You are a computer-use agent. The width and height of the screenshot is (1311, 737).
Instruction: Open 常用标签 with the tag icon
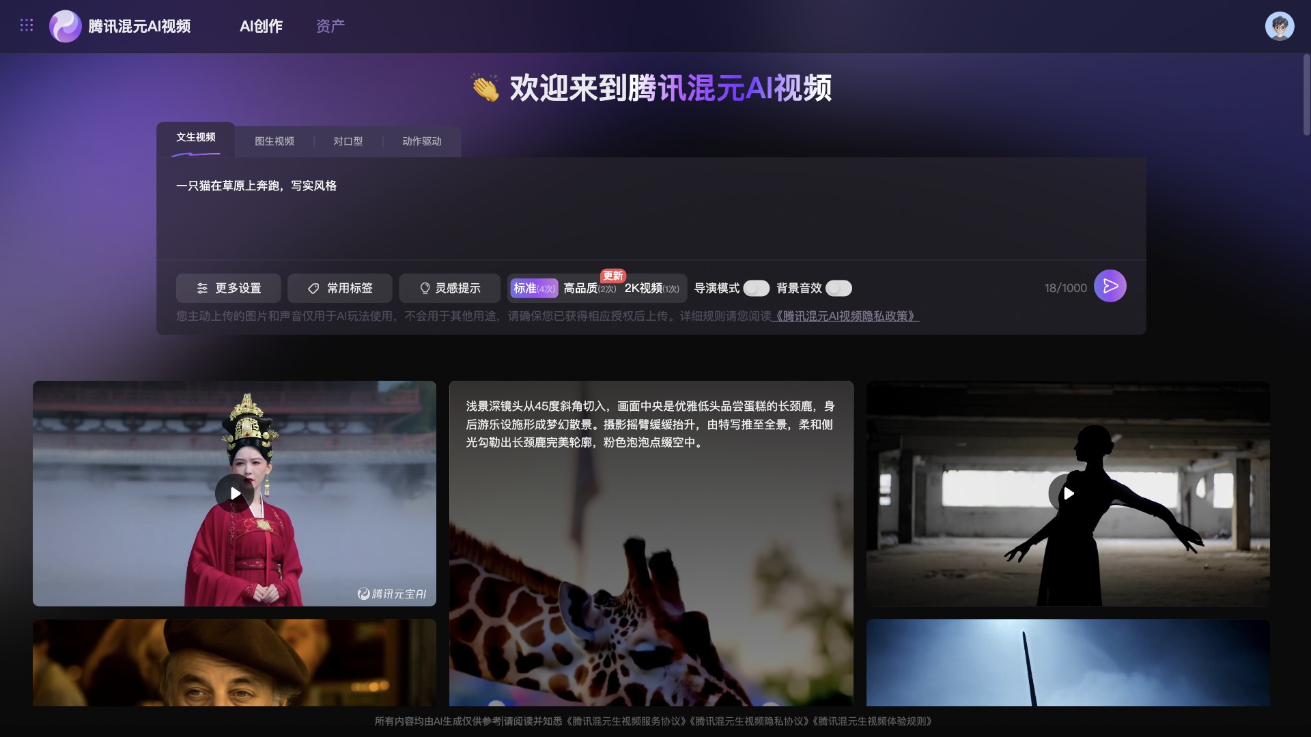click(x=340, y=288)
